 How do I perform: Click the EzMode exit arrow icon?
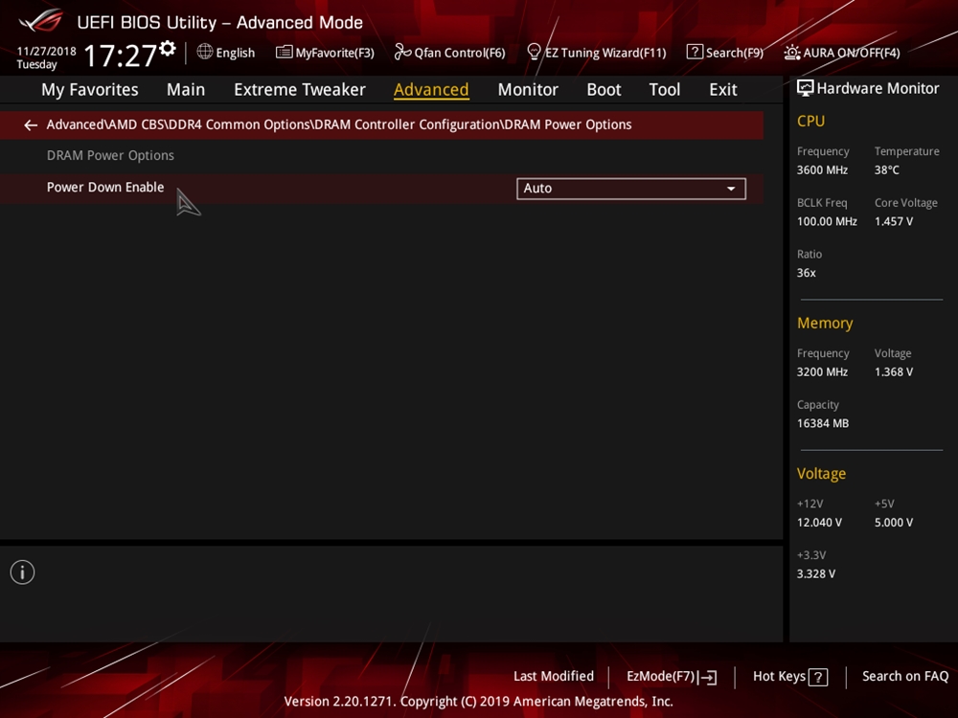[x=708, y=677]
